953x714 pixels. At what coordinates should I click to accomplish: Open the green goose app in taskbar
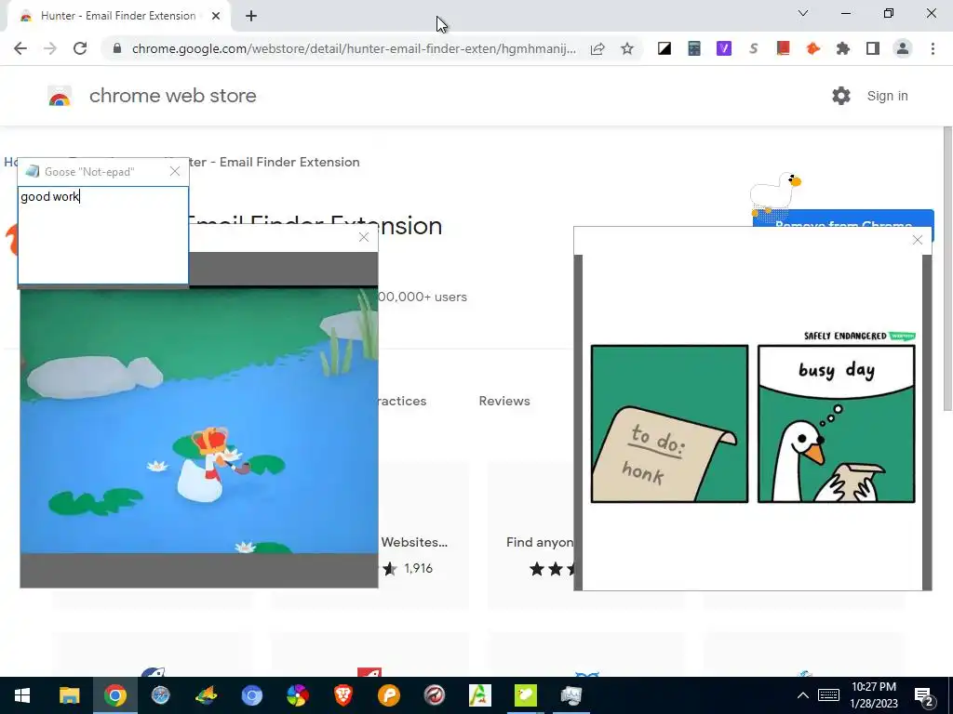[x=526, y=695]
